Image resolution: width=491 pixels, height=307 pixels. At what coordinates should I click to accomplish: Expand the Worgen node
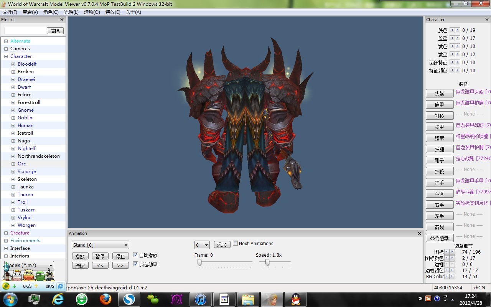pyautogui.click(x=13, y=225)
